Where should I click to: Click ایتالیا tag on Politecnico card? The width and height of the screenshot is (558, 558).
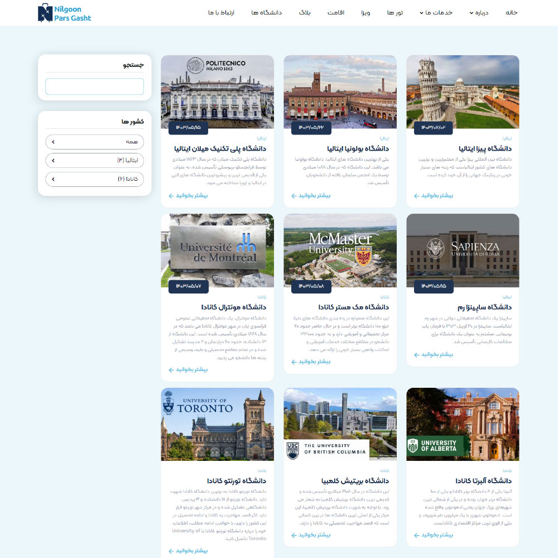tap(262, 138)
